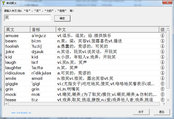Viewport: 174px width, 119px height.
Task: Open the www.wordsand.cn link
Action: click(21, 113)
